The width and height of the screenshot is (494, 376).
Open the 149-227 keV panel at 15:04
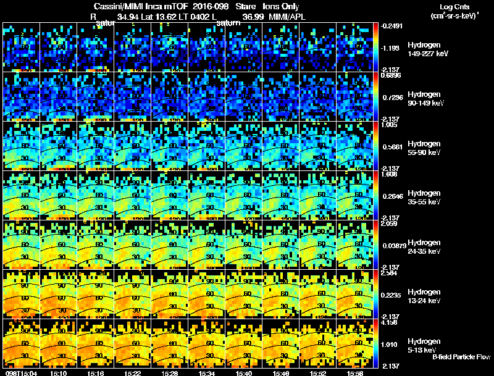(22, 48)
